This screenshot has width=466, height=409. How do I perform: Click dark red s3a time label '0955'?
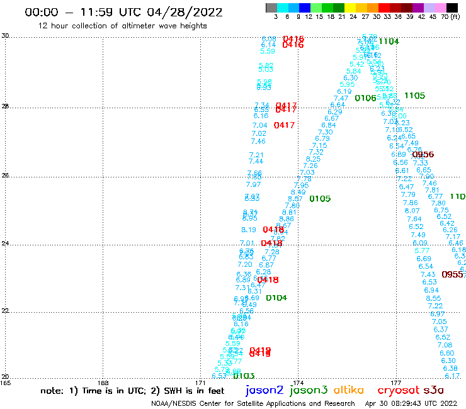(x=452, y=274)
